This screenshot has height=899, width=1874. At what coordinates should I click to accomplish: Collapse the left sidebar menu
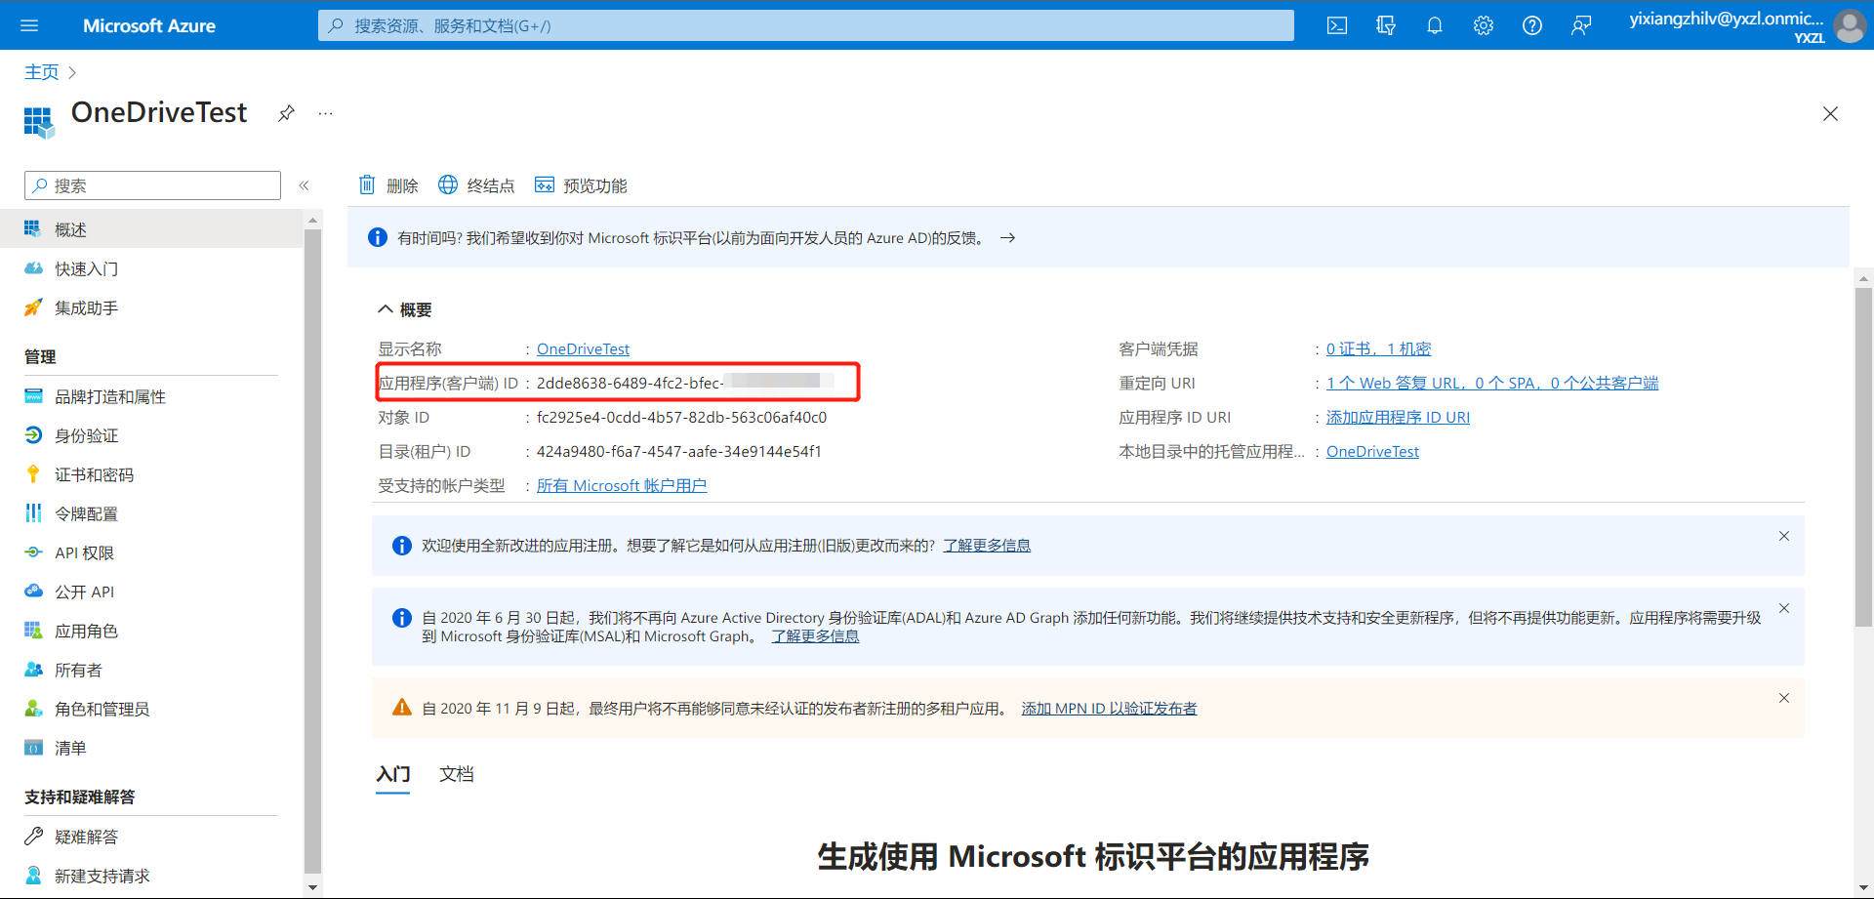[x=304, y=185]
